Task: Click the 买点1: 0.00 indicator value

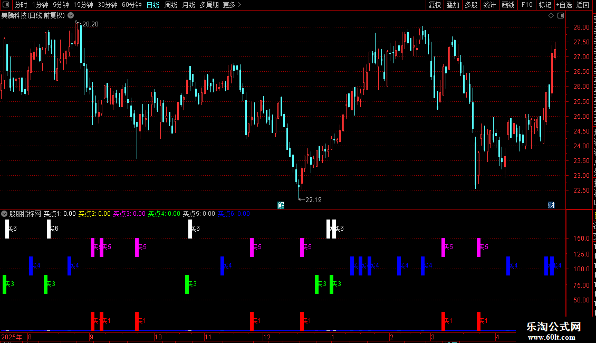Action: click(x=60, y=214)
